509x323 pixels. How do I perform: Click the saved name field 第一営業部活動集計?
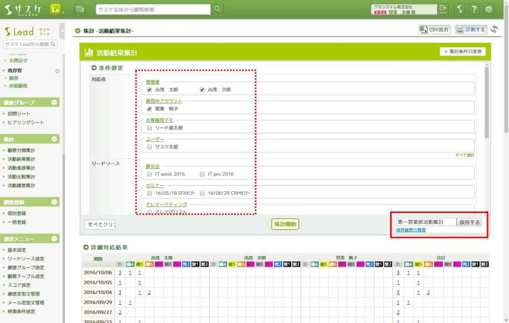[x=426, y=222]
